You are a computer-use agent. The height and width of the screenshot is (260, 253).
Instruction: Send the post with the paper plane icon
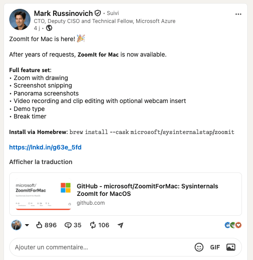pos(121,225)
